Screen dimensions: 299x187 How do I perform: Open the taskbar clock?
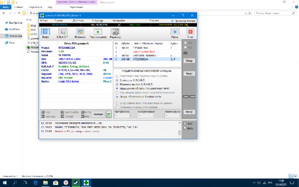pos(281,183)
